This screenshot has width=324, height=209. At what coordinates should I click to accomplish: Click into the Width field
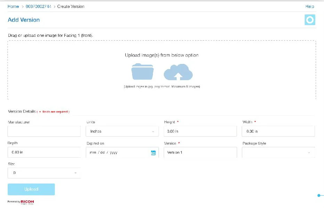[x=278, y=131]
